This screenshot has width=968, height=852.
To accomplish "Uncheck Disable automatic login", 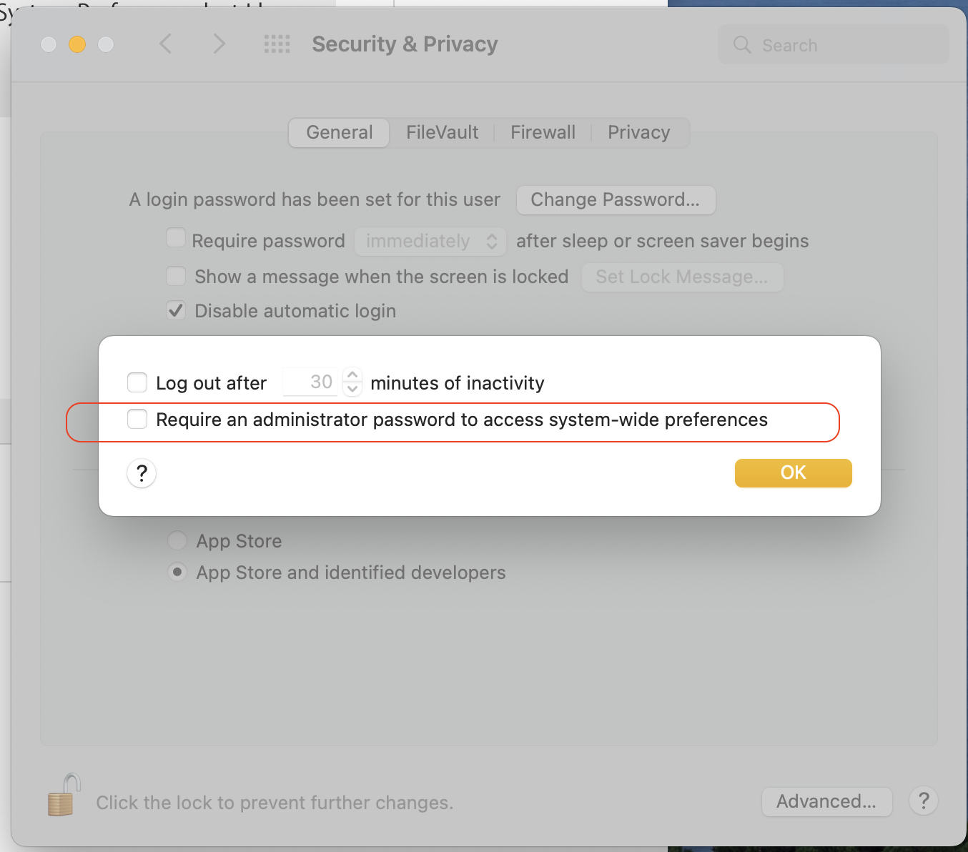I will coord(176,310).
